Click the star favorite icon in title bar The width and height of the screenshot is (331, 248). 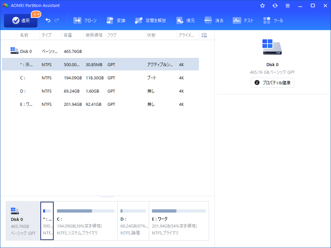click(262, 5)
